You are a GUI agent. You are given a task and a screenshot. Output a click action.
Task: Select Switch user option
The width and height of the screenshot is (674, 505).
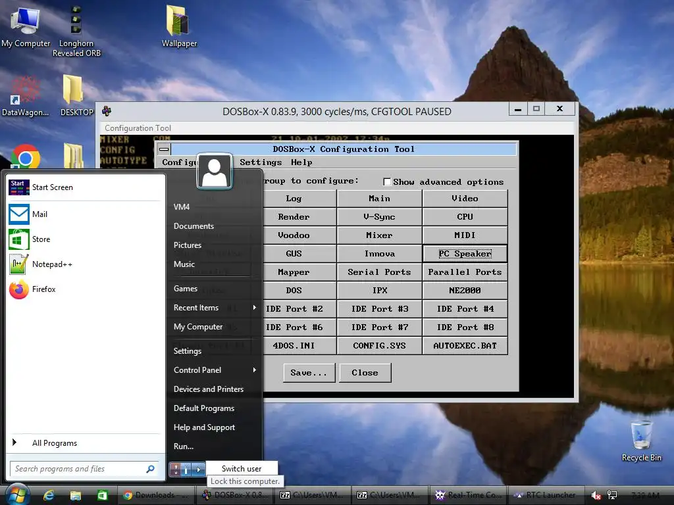tap(242, 468)
